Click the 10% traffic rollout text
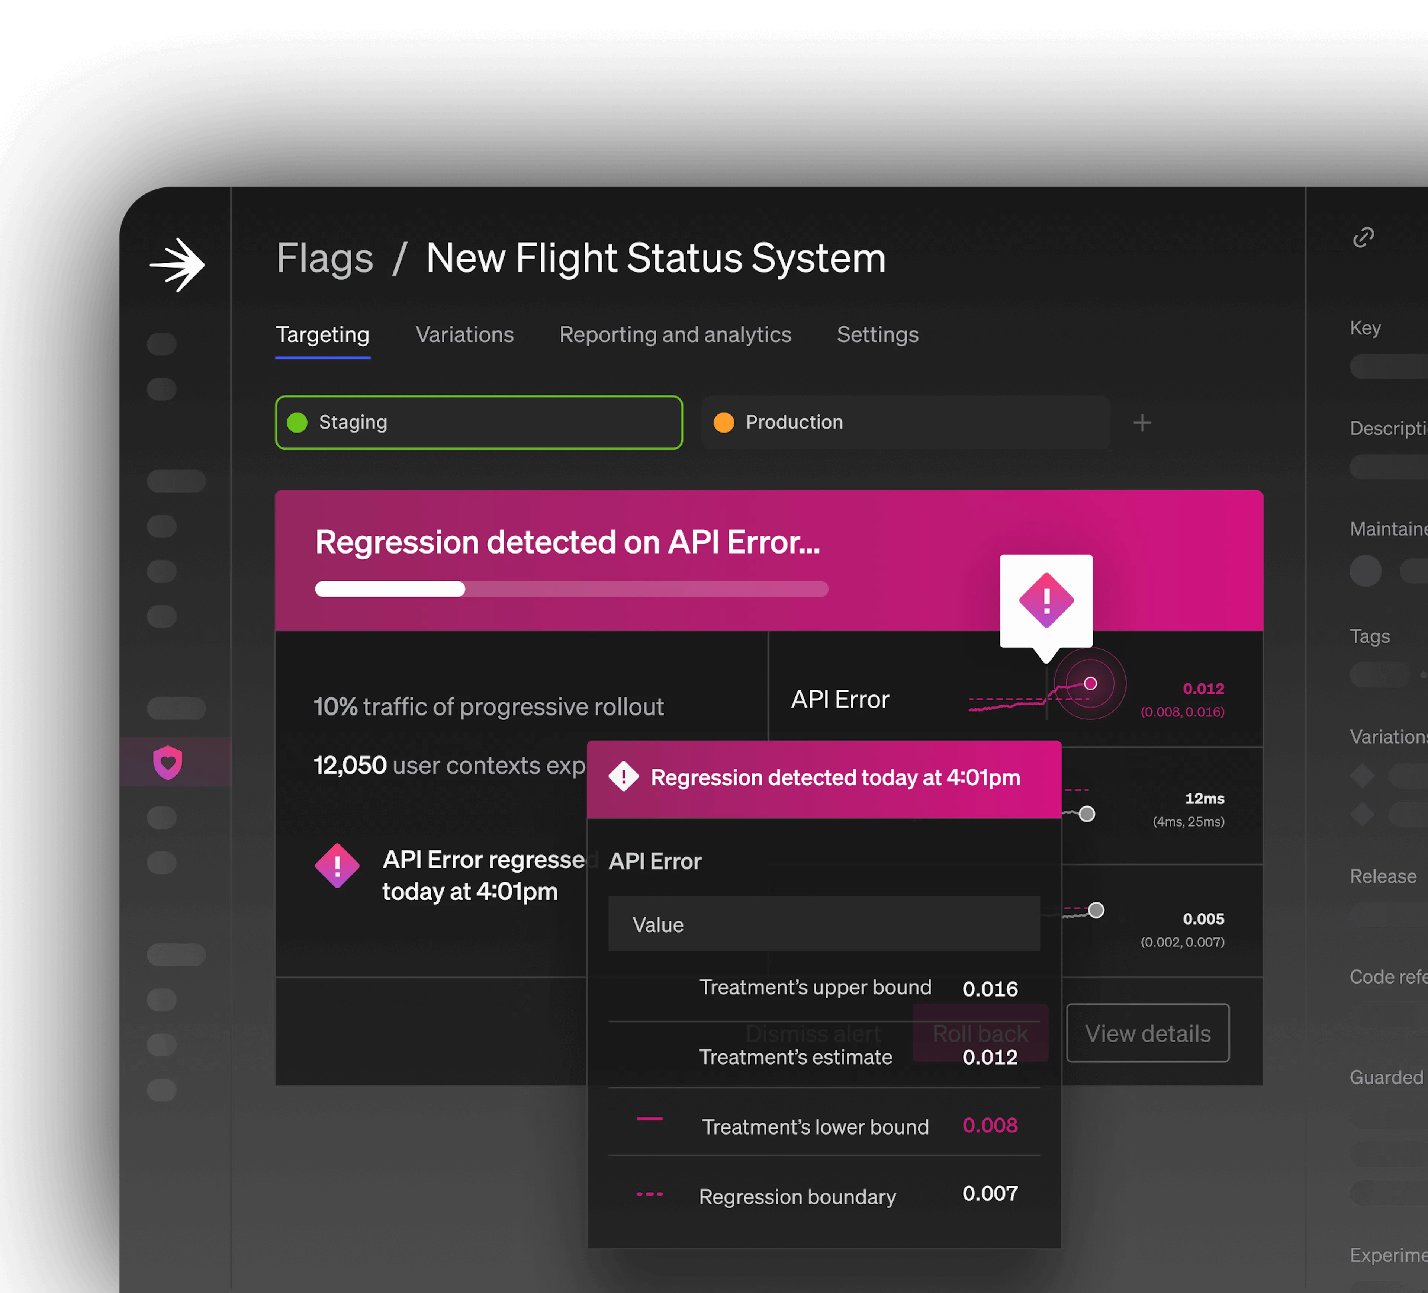 [489, 706]
